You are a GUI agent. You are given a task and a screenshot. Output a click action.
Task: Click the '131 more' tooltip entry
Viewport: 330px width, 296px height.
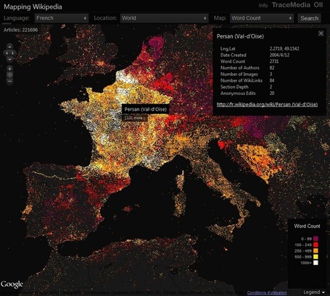(134, 118)
